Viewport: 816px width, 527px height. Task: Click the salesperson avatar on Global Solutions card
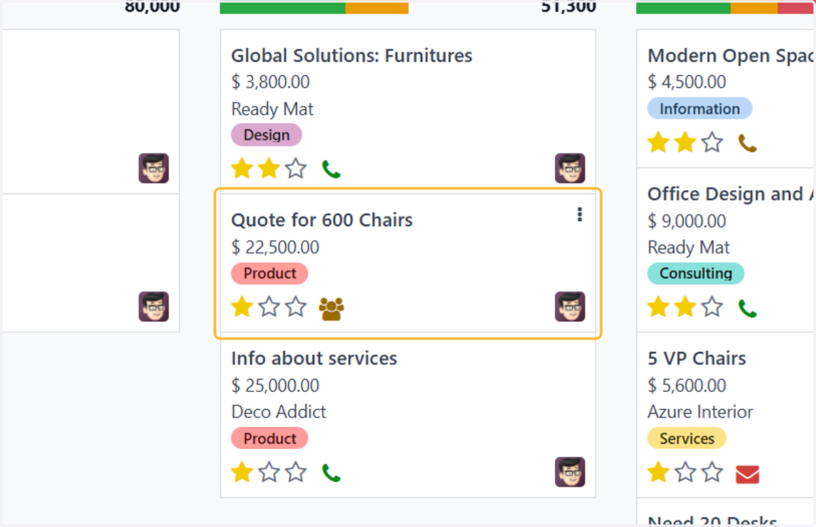coord(570,168)
